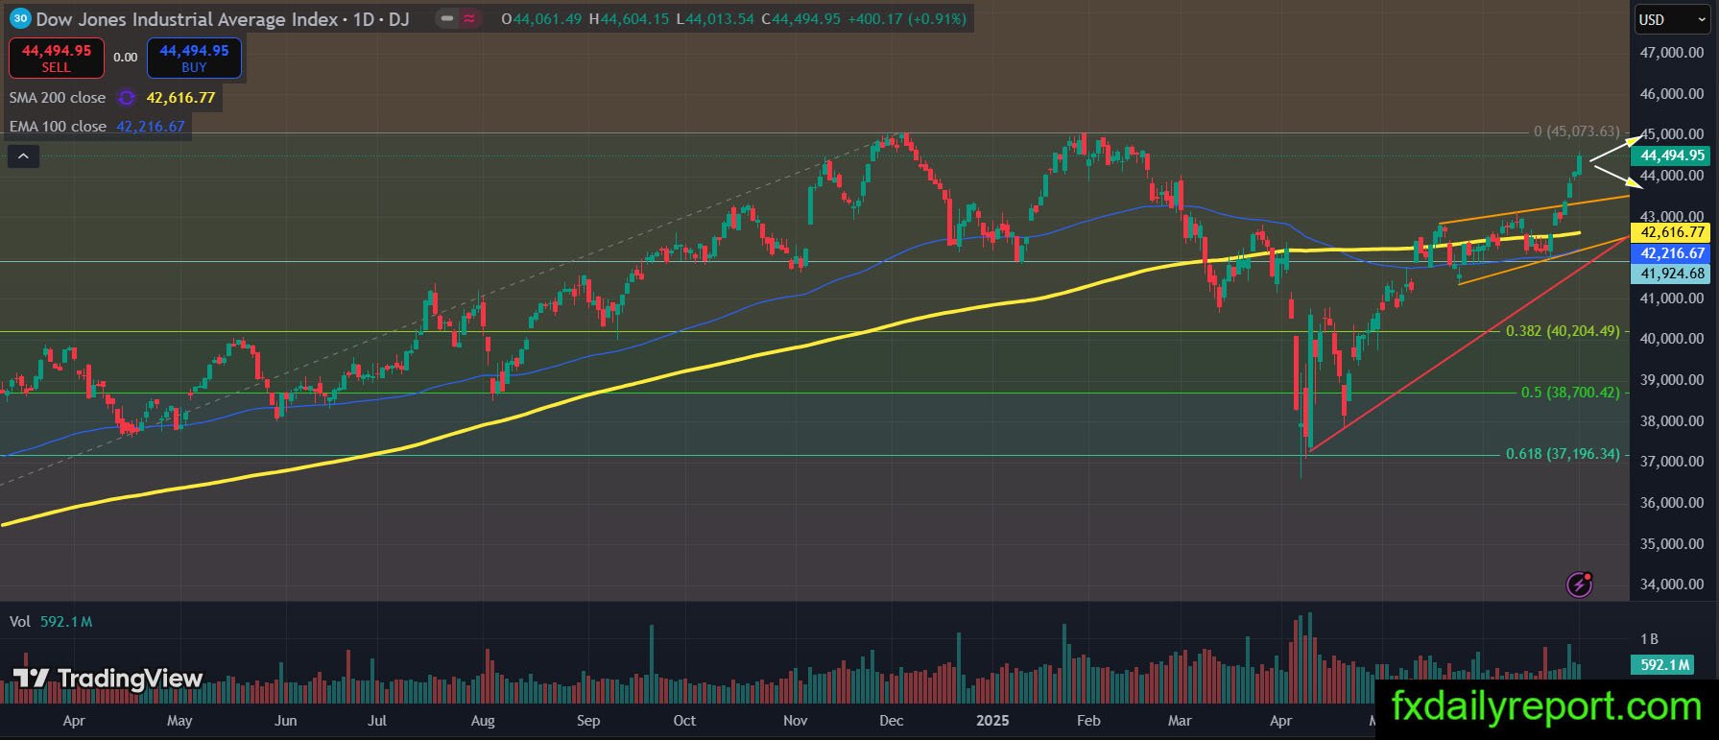This screenshot has height=740, width=1719.
Task: Select the red ascending trendline
Action: pyautogui.click(x=1468, y=343)
